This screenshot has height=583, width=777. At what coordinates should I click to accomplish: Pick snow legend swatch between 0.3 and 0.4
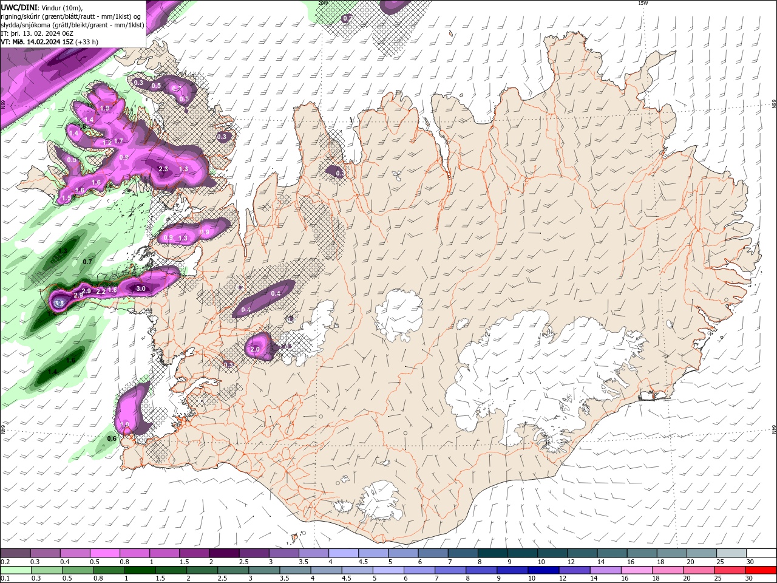(x=45, y=553)
